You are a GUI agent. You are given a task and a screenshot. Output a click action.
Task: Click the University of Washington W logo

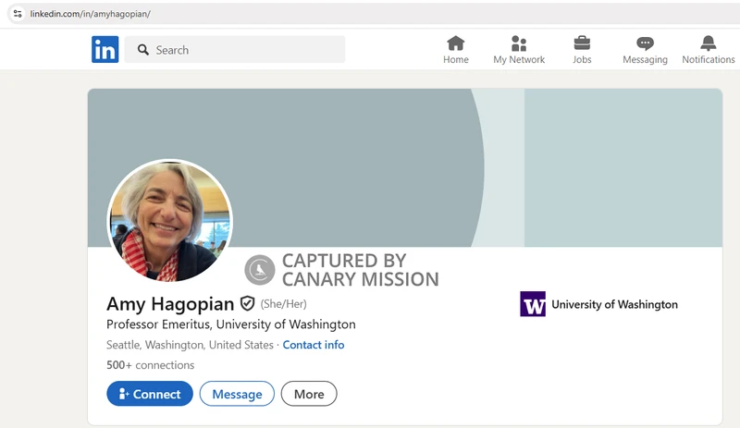(533, 304)
